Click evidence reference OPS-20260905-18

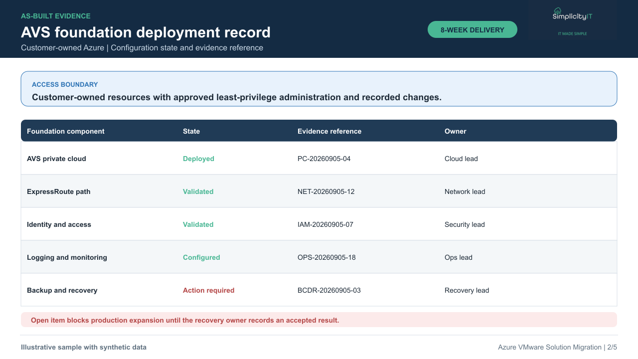pyautogui.click(x=326, y=257)
